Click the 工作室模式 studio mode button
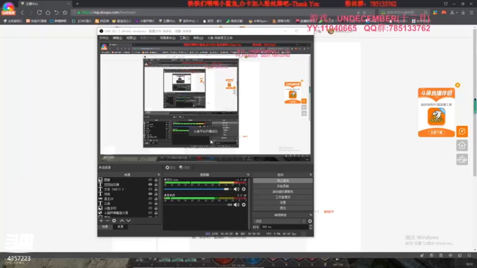Screen dimensions: 477x268 pyautogui.click(x=283, y=197)
